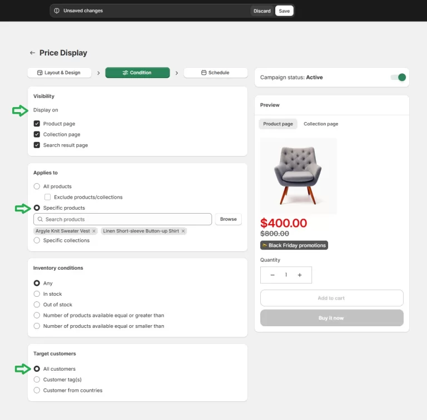This screenshot has width=427, height=420.
Task: Switch the preview to Product page
Action: coord(278,124)
